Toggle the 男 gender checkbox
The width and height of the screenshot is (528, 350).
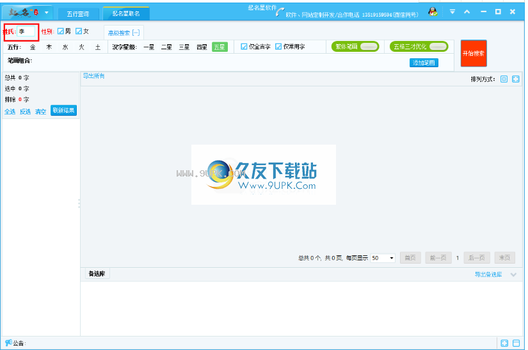click(x=61, y=31)
